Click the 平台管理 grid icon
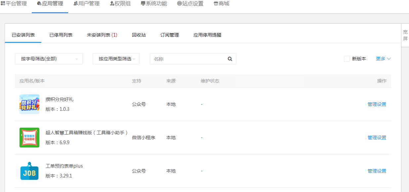The width and height of the screenshot is (409, 192). point(3,4)
